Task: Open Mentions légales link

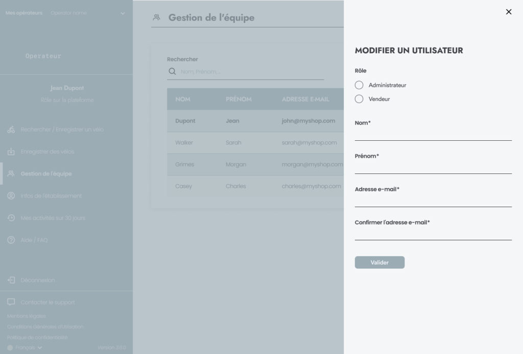Action: 27,316
